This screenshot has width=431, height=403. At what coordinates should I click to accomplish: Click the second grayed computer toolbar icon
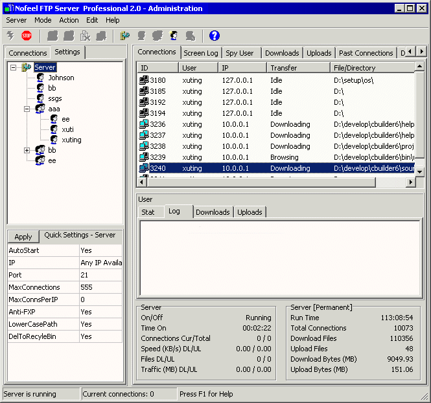(69, 36)
